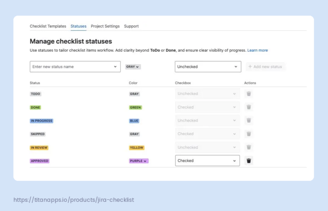Image resolution: width=328 pixels, height=211 pixels.
Task: Open the APPROVED row's Checked dropdown
Action: click(x=208, y=160)
